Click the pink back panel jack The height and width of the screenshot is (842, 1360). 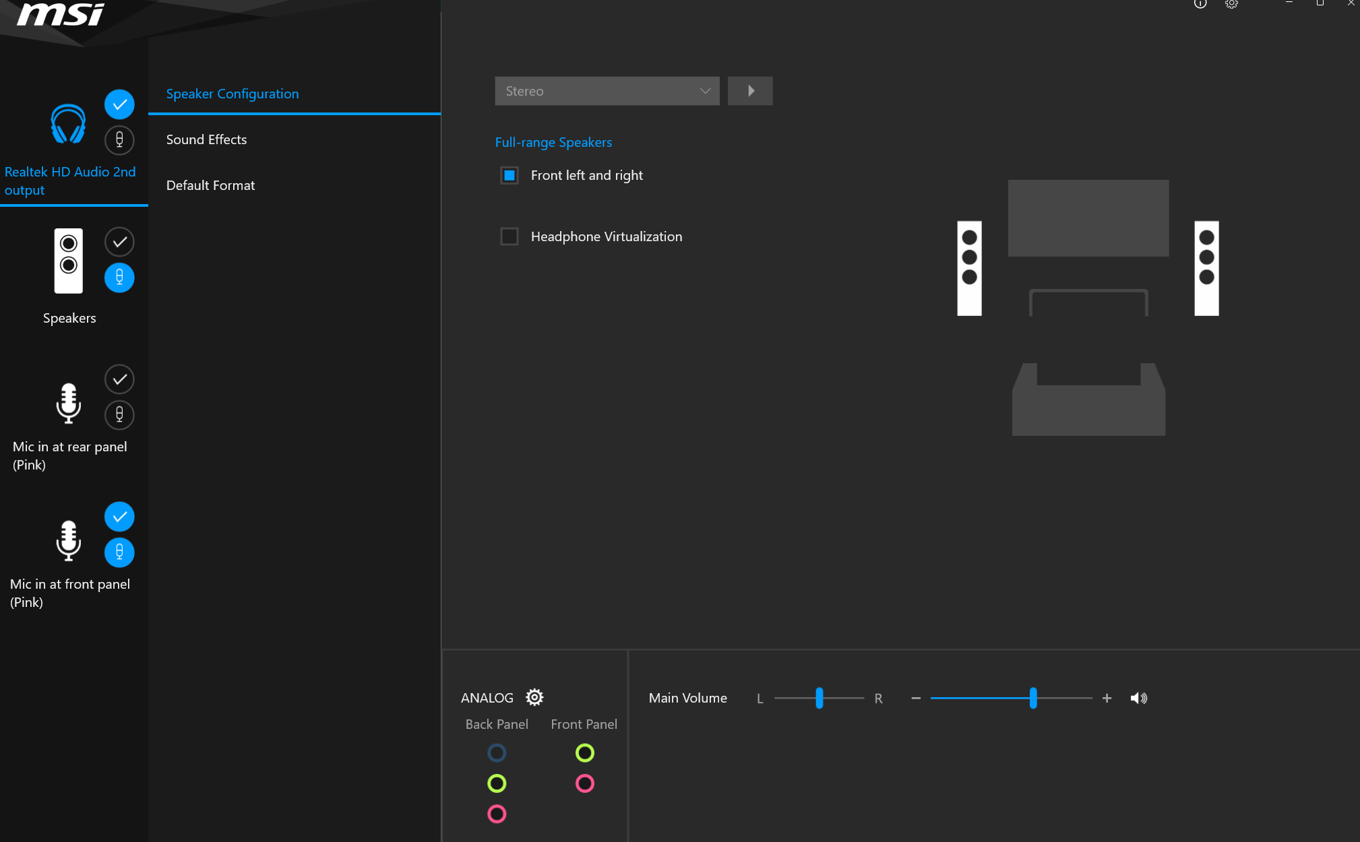(497, 814)
